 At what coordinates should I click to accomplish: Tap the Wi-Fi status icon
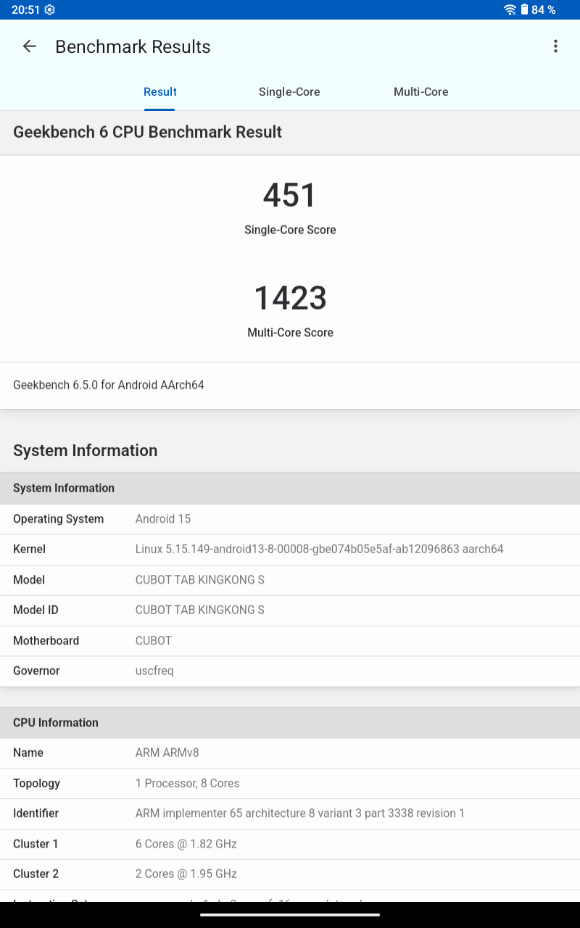click(510, 9)
